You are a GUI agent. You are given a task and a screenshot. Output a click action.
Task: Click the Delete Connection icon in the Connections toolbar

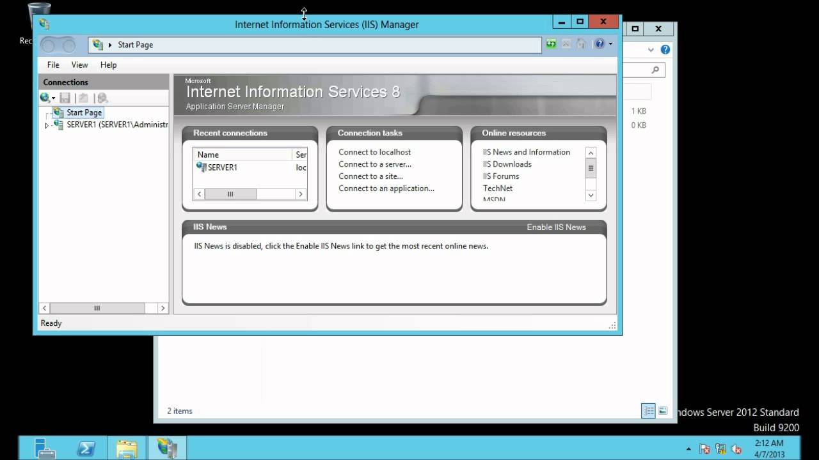pos(102,98)
